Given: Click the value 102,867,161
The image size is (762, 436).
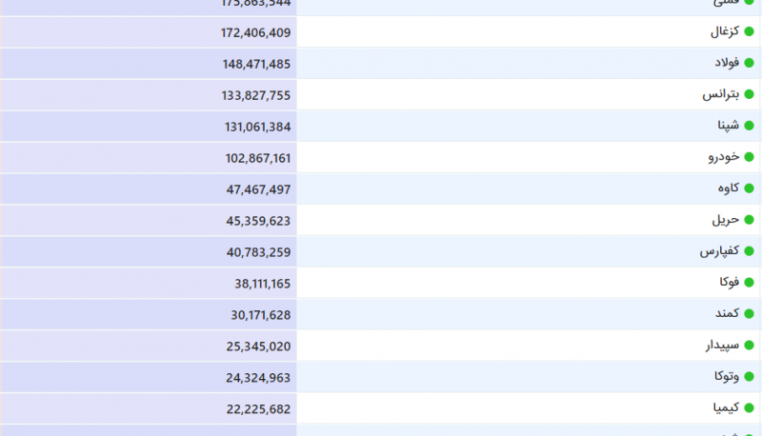Looking at the screenshot, I should 258,158.
